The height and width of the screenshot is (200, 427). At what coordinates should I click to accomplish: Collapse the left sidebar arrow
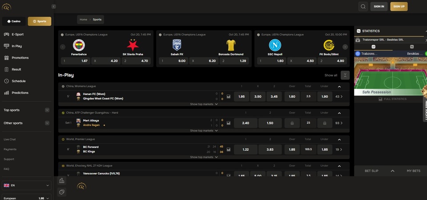coord(54,7)
